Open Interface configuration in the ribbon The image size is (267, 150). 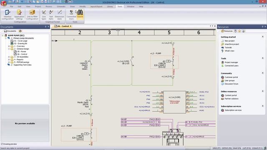point(8,15)
